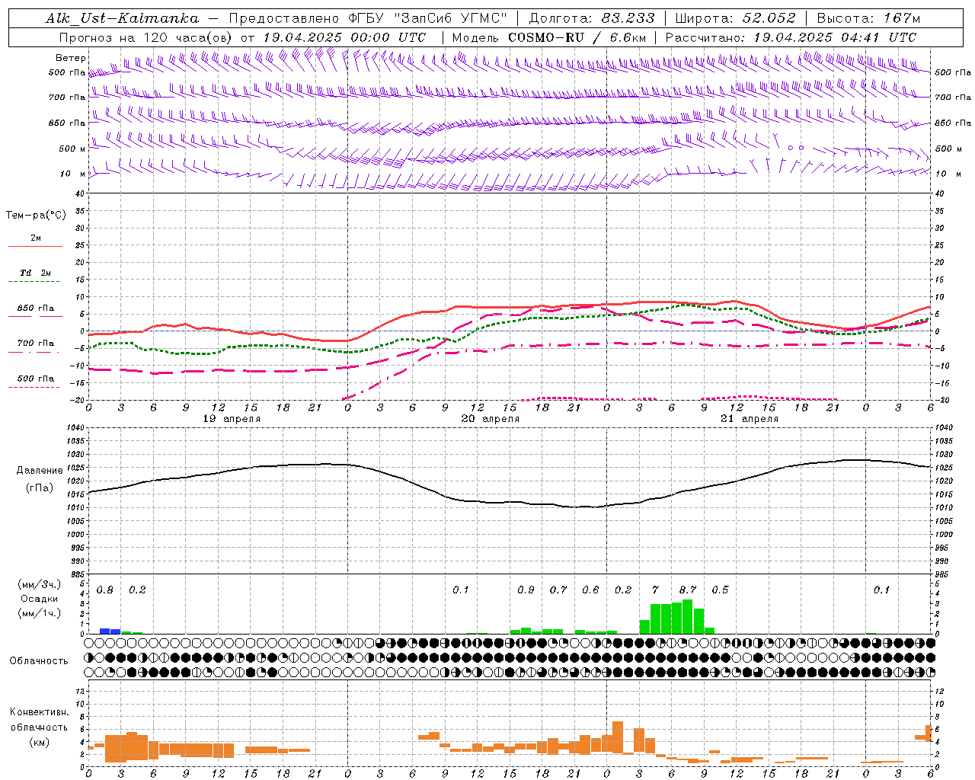Click the 700 гПа entry in temperature legend

coord(35,344)
